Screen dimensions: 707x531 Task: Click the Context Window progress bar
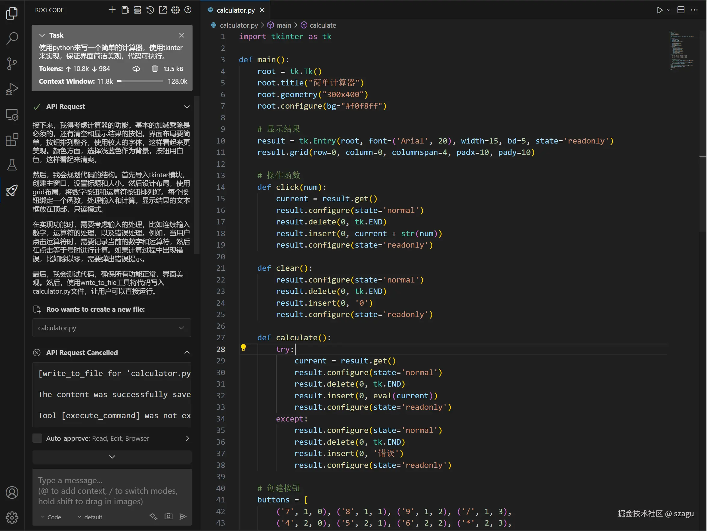click(140, 81)
